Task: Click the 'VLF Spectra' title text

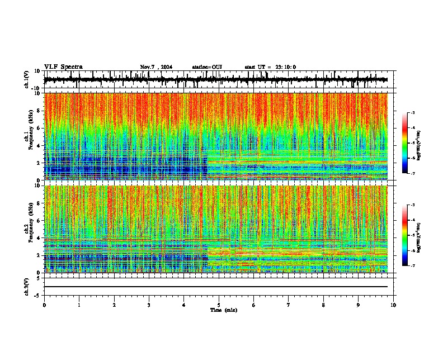Action: pos(63,67)
